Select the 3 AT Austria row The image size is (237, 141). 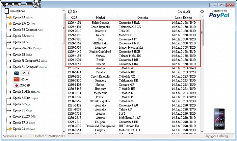133,114
